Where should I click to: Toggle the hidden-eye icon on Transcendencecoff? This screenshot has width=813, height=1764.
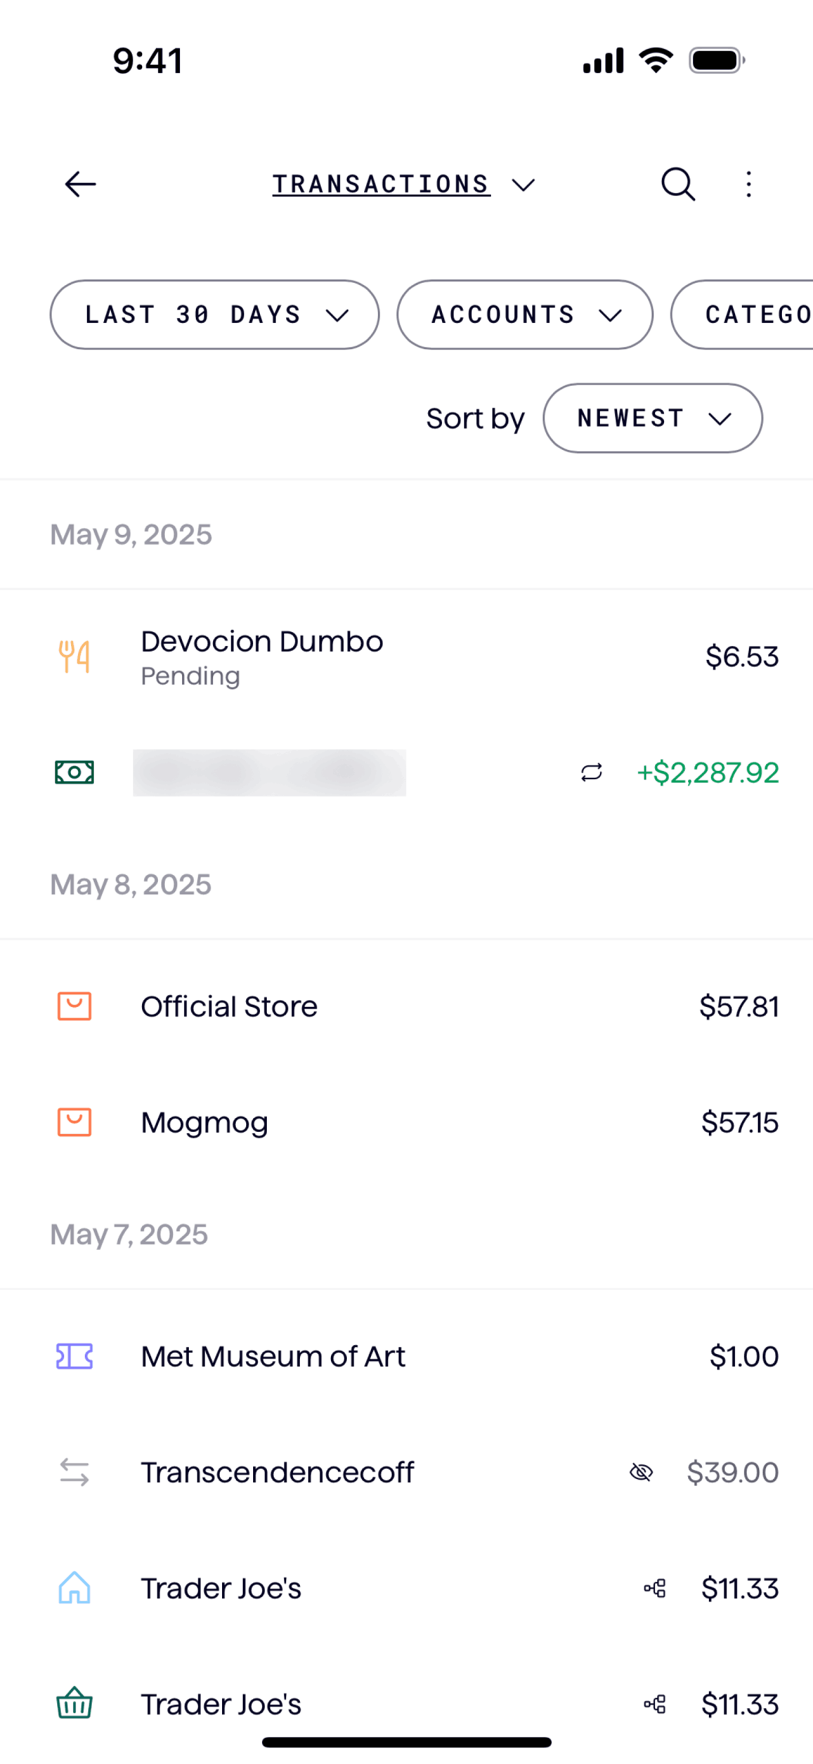[x=641, y=1472]
